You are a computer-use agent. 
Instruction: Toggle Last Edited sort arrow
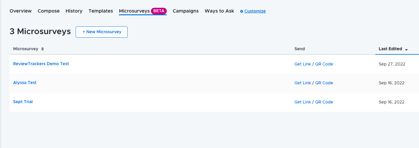pos(406,50)
